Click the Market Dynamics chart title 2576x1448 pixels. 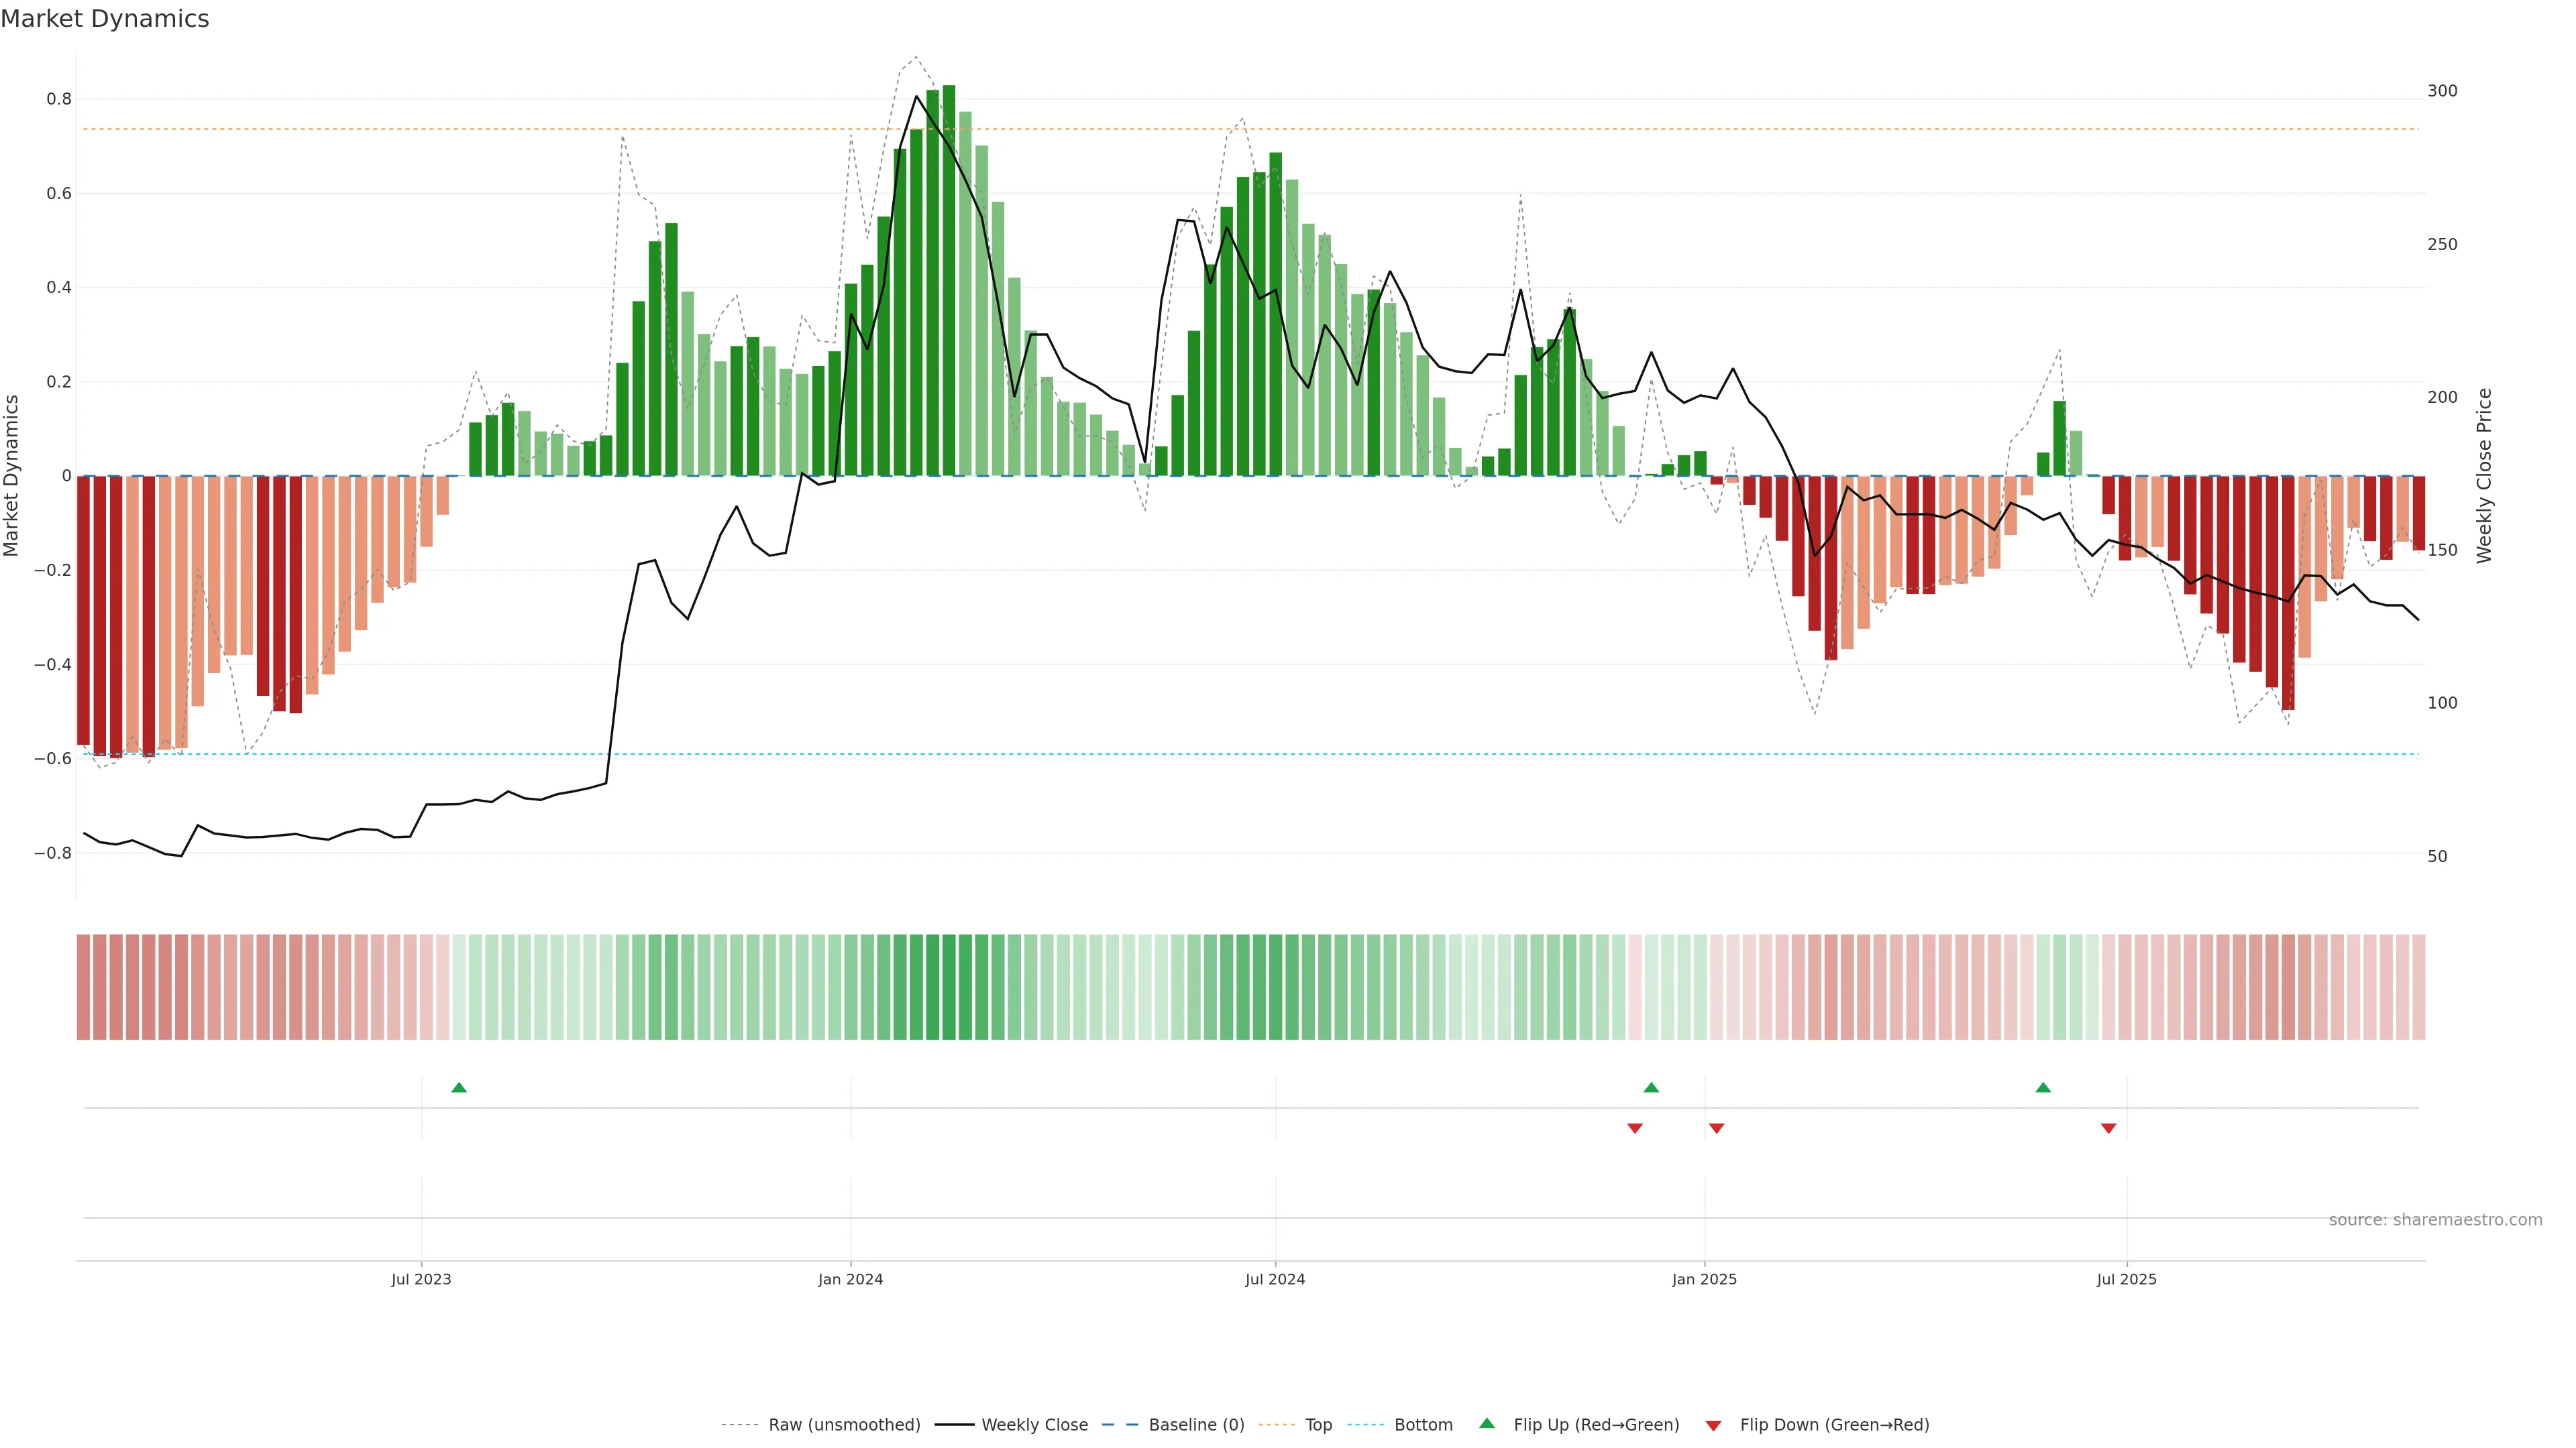[x=105, y=19]
